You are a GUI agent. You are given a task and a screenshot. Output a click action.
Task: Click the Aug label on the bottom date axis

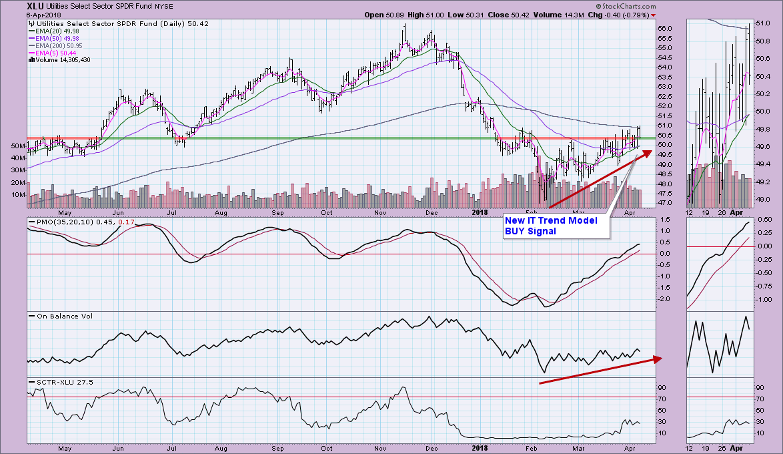221,449
